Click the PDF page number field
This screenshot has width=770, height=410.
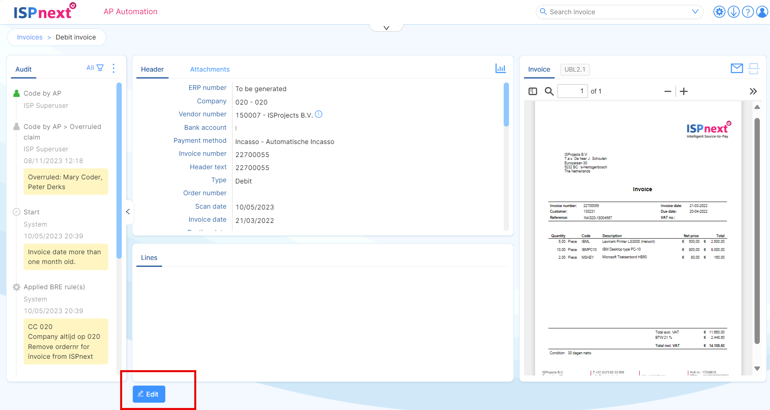pyautogui.click(x=573, y=91)
